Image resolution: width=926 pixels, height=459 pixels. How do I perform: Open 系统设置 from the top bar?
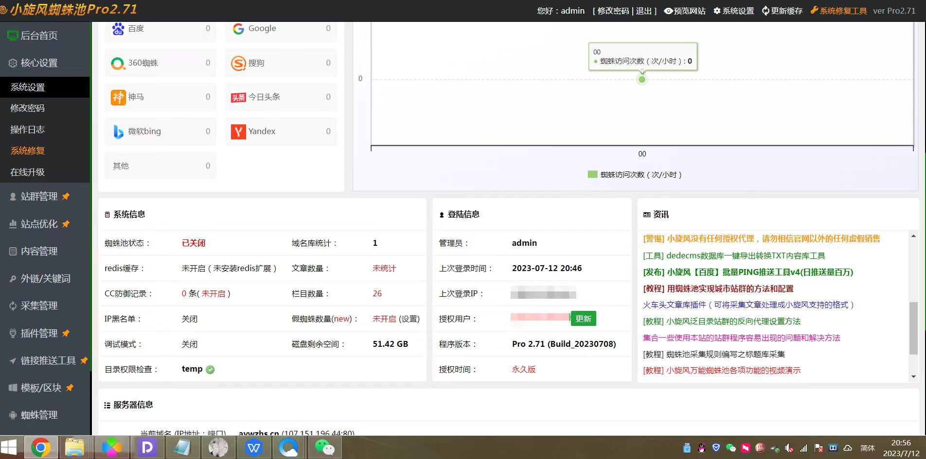pyautogui.click(x=734, y=11)
